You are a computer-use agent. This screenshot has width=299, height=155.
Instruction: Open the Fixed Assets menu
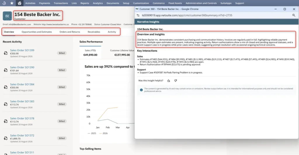(175, 3)
